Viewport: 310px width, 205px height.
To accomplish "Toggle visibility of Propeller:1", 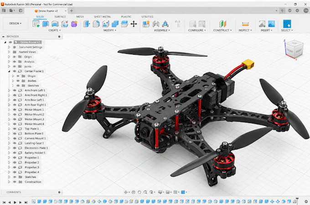I will [15, 158].
